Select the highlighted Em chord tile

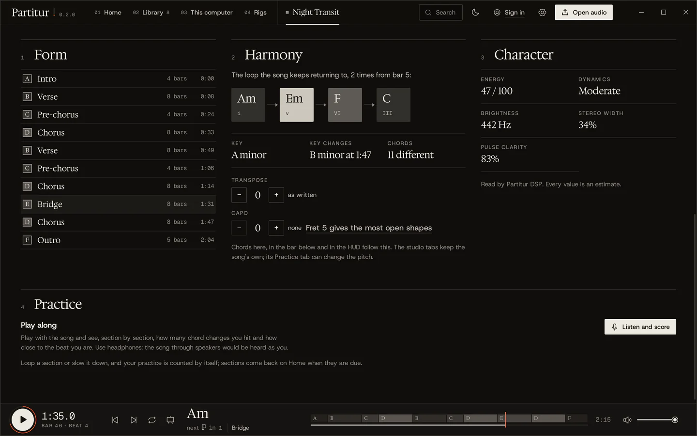[297, 105]
